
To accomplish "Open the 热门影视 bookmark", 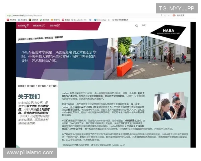I will (x=22, y=20).
